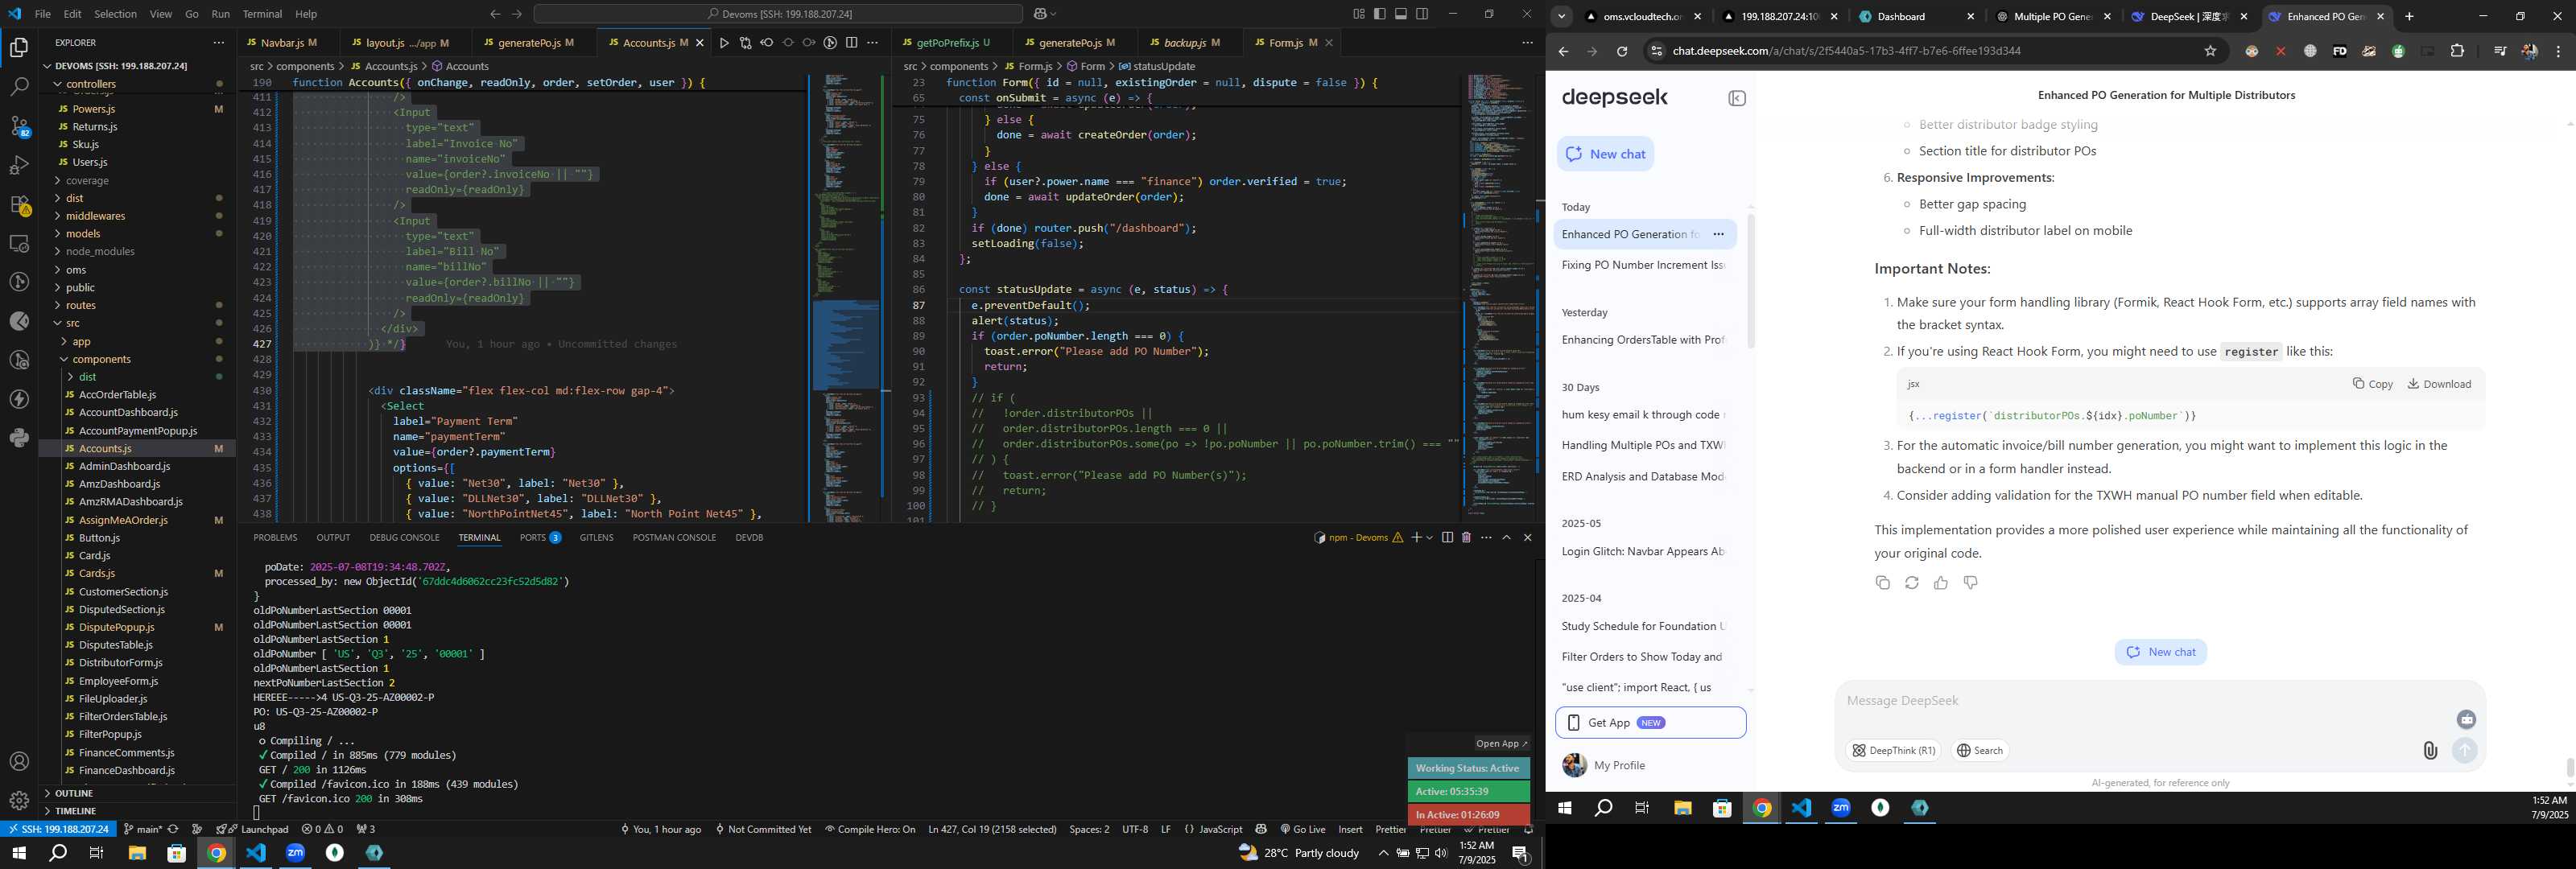The image size is (2576, 869).
Task: Open Windows Start menu on left taskbar
Action: 19,853
